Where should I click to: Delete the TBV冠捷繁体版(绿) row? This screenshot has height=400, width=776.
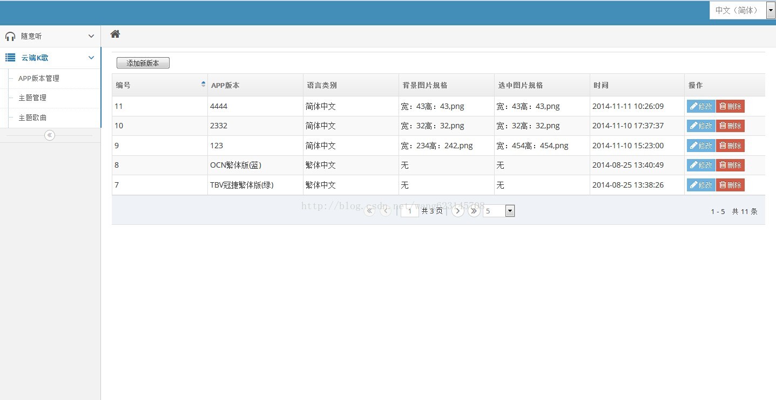[730, 185]
